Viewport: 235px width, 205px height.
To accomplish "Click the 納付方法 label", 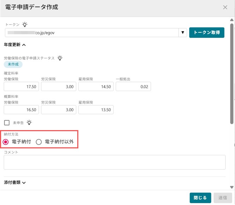I will tap(11, 134).
